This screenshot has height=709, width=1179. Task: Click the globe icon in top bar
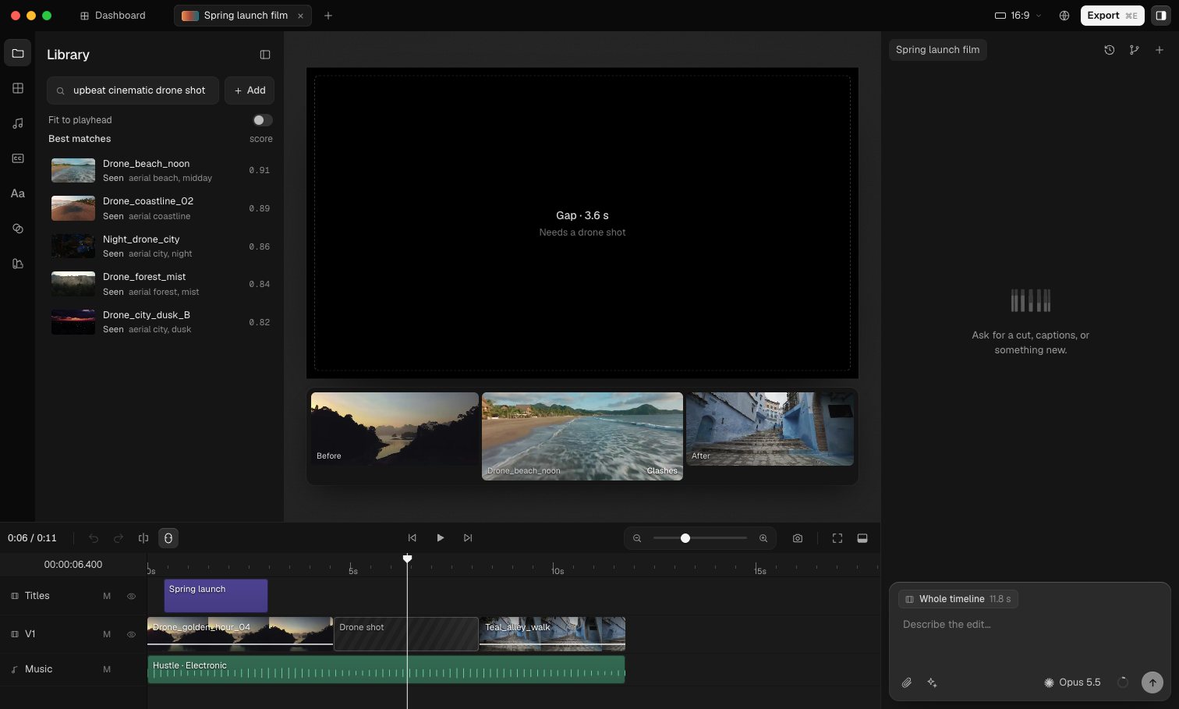pyautogui.click(x=1064, y=16)
